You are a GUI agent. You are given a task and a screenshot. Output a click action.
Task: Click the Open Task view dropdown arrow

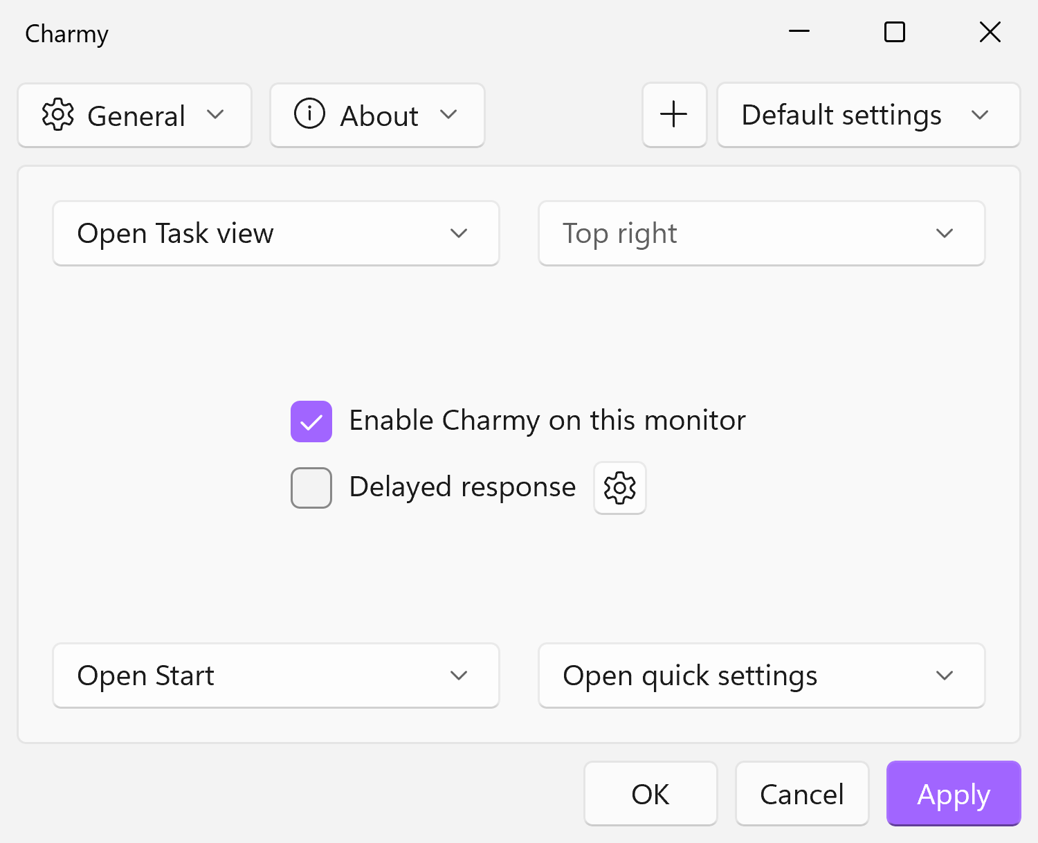click(x=459, y=233)
